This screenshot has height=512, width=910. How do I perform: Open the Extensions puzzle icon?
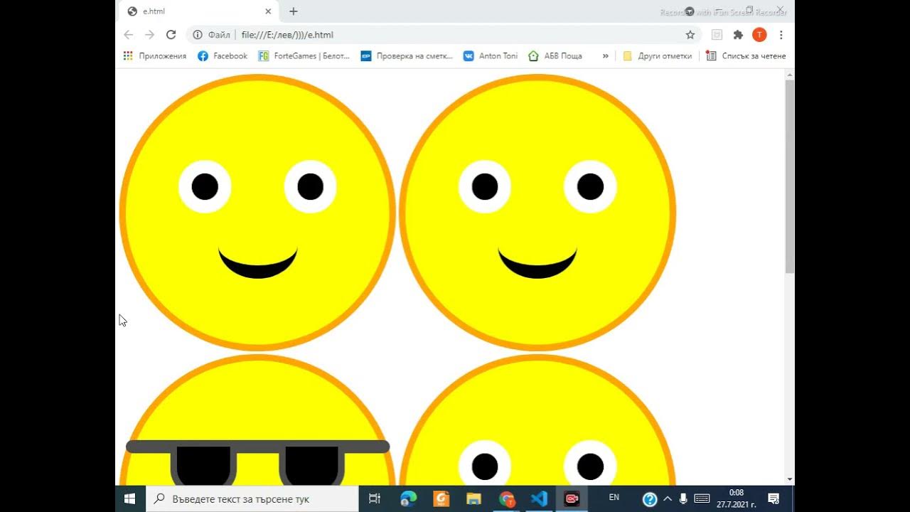[738, 34]
